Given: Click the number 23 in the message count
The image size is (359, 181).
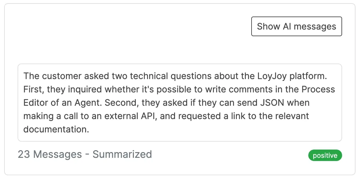Looking at the screenshot, I should [24, 154].
